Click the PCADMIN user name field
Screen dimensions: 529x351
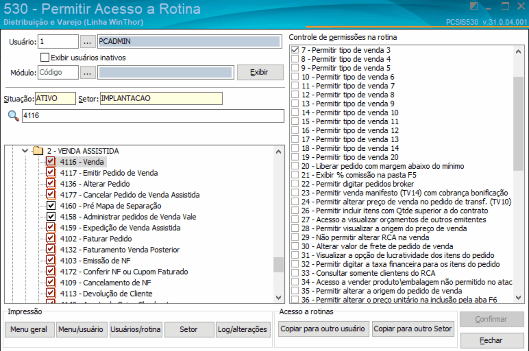pos(190,42)
